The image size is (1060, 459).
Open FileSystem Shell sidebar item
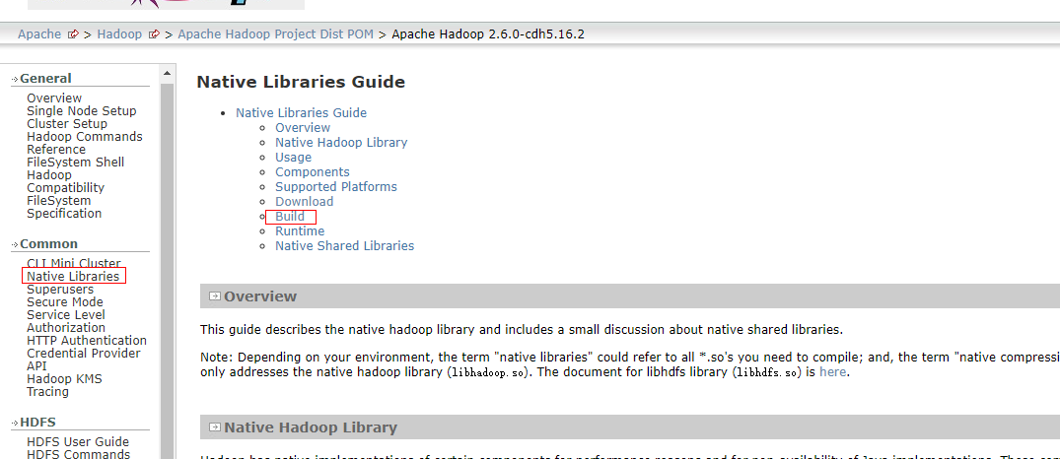point(75,162)
